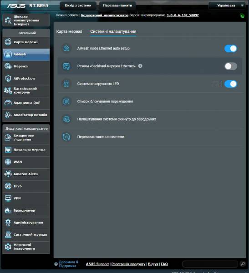Click Перезавантаження системи row text
Image resolution: width=249 pixels, height=273 pixels.
click(101, 137)
